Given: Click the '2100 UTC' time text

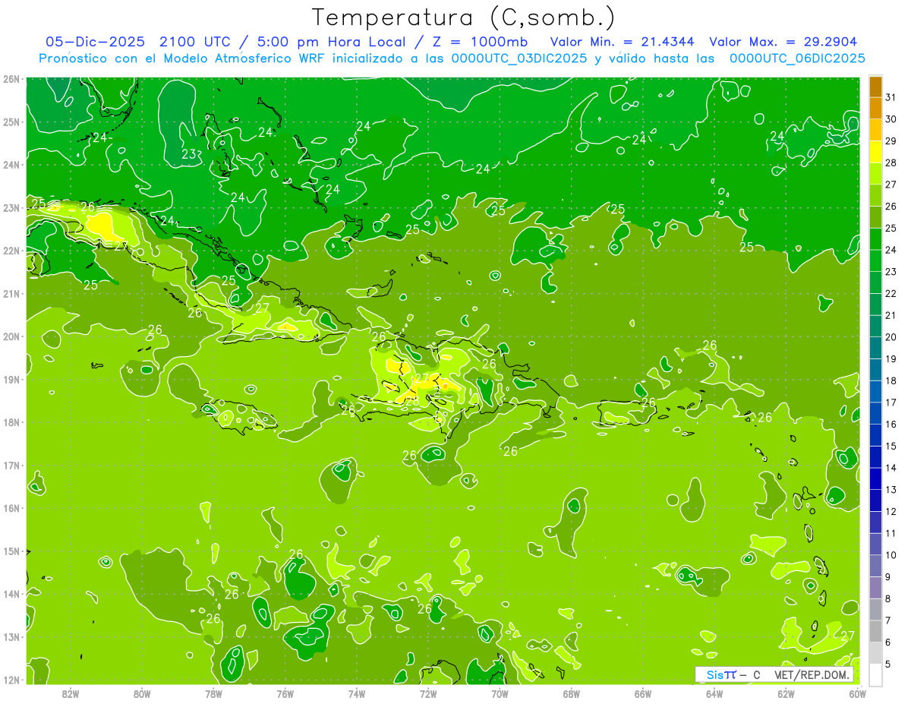Looking at the screenshot, I should tap(194, 41).
